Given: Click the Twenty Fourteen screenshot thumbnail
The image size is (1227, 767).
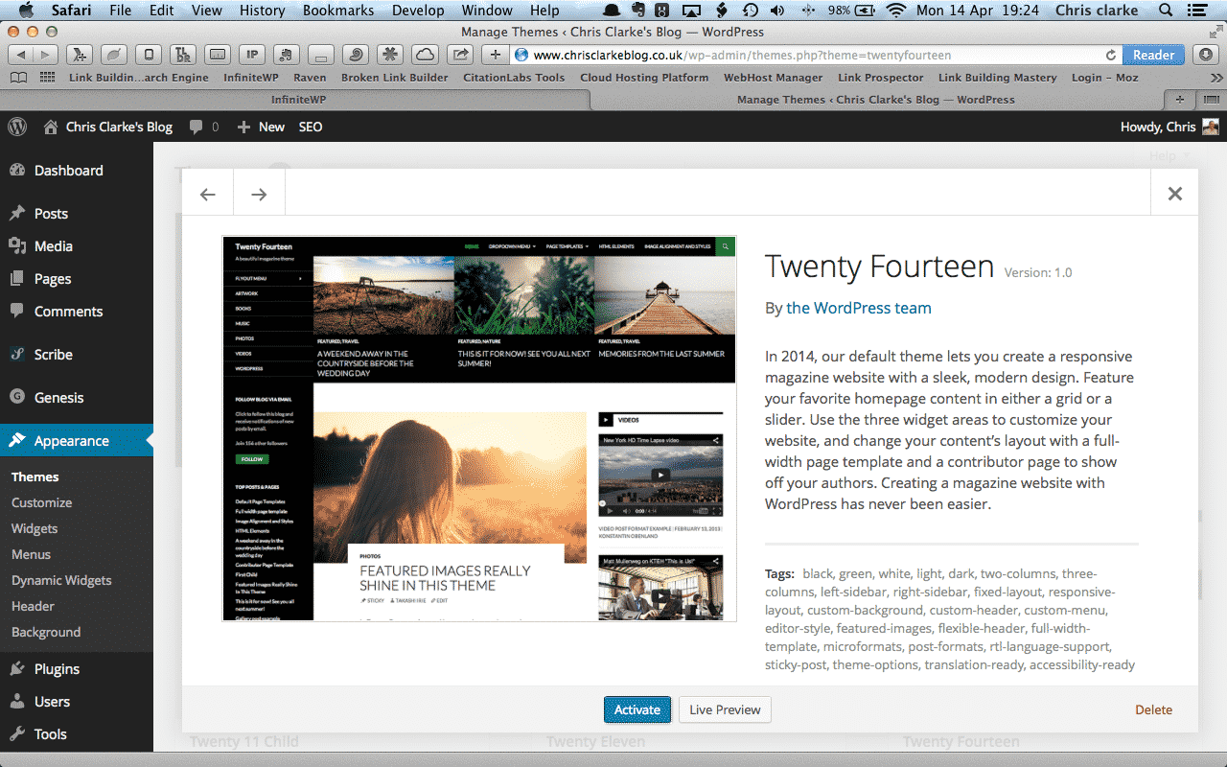Looking at the screenshot, I should click(479, 429).
